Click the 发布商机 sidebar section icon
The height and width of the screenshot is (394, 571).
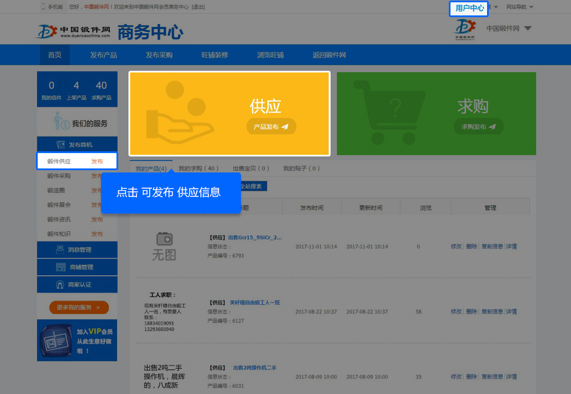pos(61,145)
